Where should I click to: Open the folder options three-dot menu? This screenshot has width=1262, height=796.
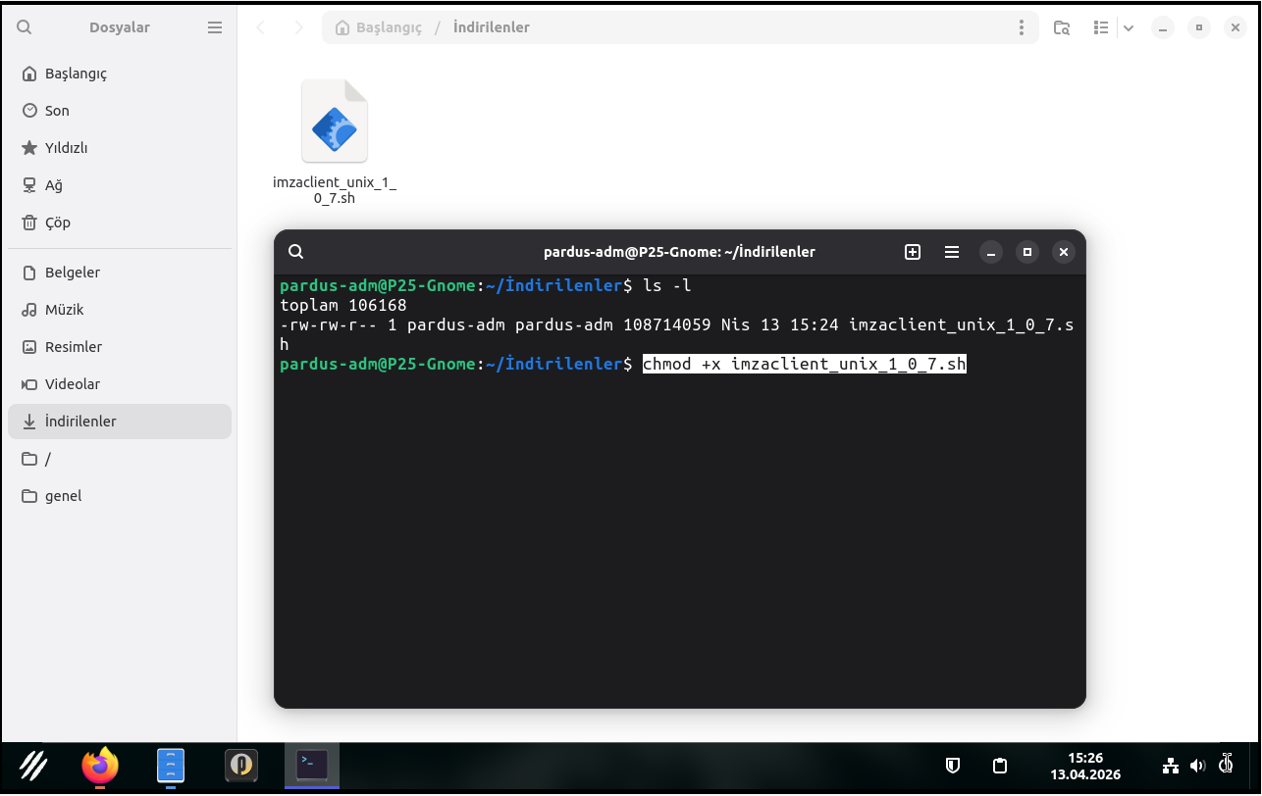[x=1022, y=27]
